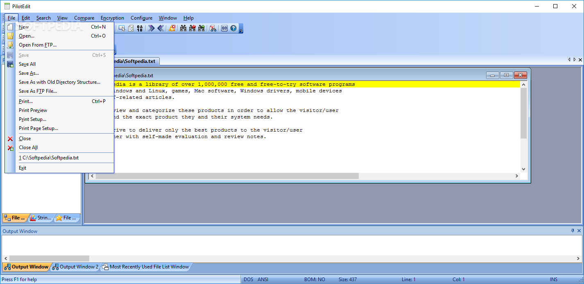The height and width of the screenshot is (284, 584).
Task: Click binoculars with red left arrow icon
Action: [192, 28]
